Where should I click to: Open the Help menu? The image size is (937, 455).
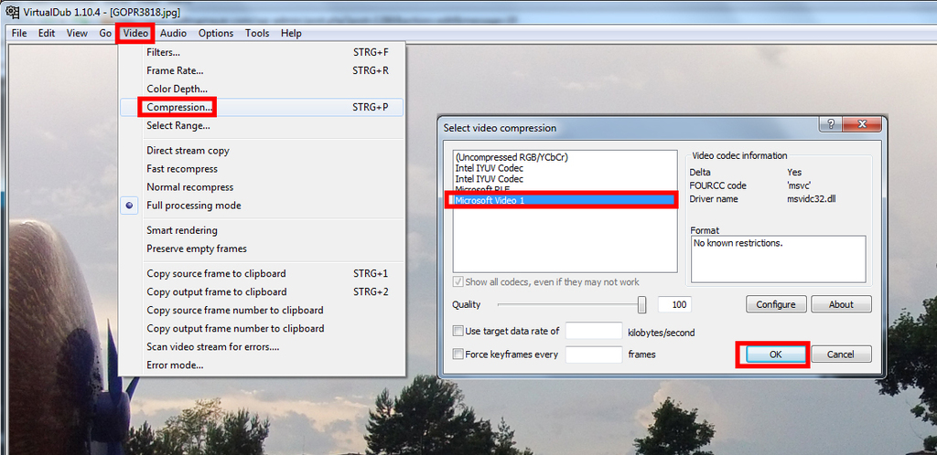(291, 34)
